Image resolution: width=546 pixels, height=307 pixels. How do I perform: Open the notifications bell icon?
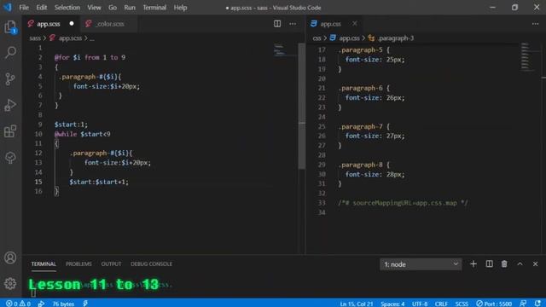pyautogui.click(x=537, y=304)
